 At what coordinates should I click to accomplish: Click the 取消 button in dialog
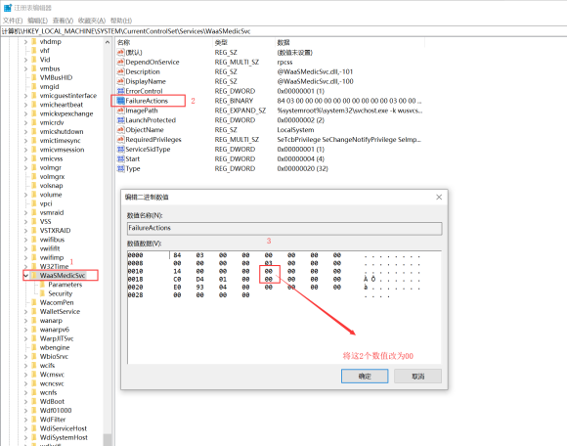pos(417,377)
